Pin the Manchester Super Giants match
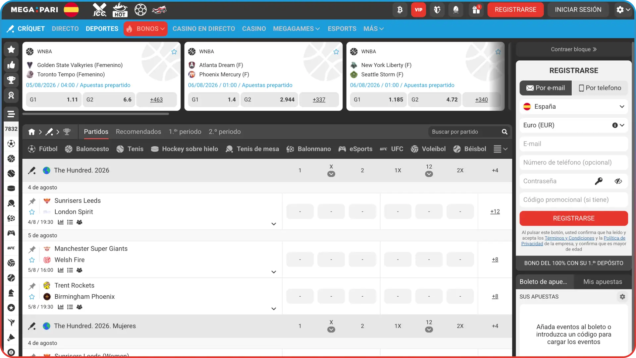 [x=32, y=249]
